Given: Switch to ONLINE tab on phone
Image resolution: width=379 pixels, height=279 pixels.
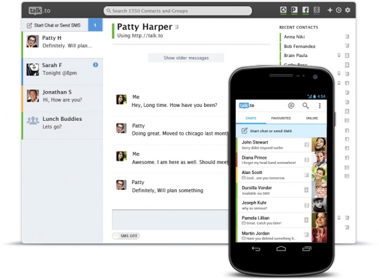Looking at the screenshot, I should click(312, 118).
